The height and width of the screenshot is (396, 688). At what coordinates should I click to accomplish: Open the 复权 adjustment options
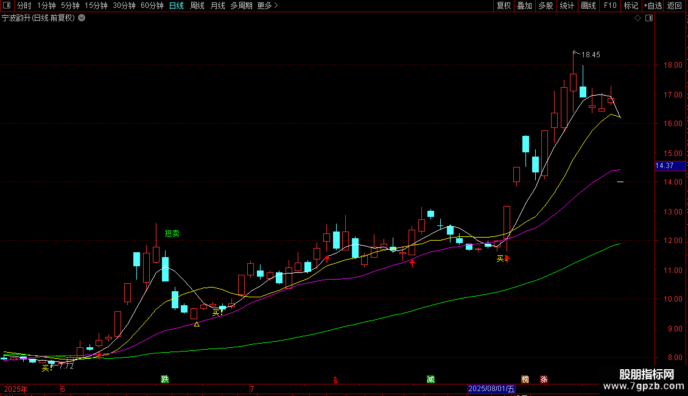[504, 5]
